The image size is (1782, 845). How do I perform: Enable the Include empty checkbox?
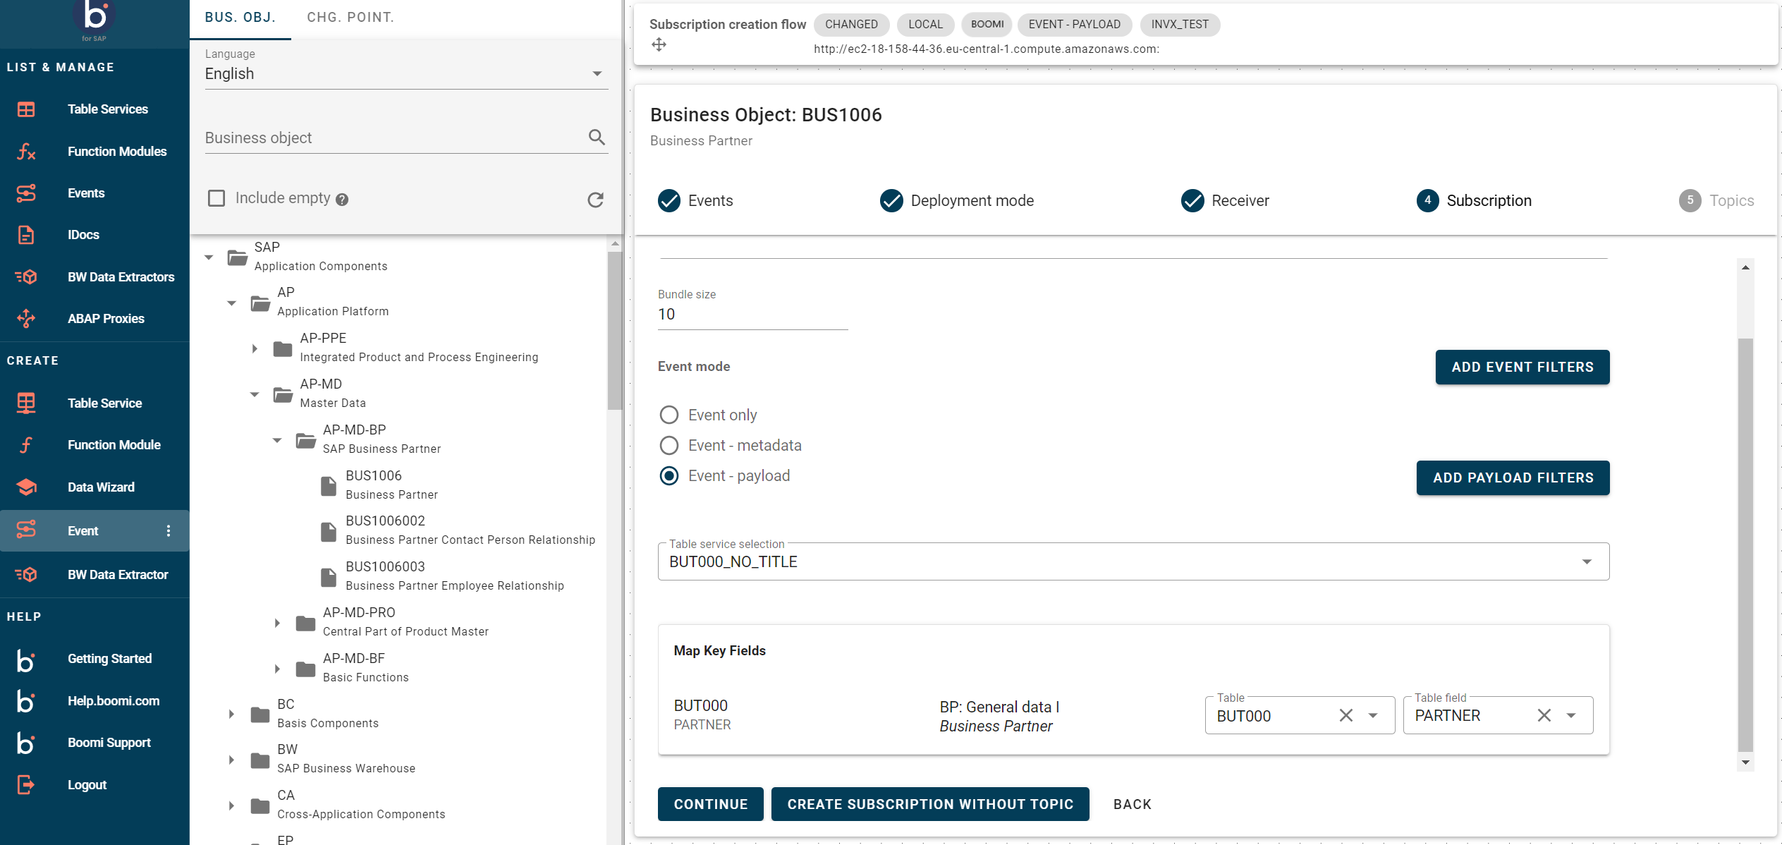click(x=216, y=198)
